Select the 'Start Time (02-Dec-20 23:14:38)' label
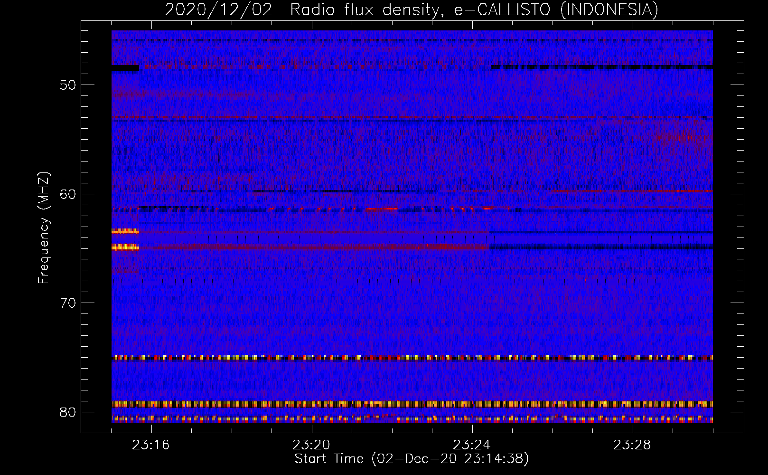 tap(412, 459)
